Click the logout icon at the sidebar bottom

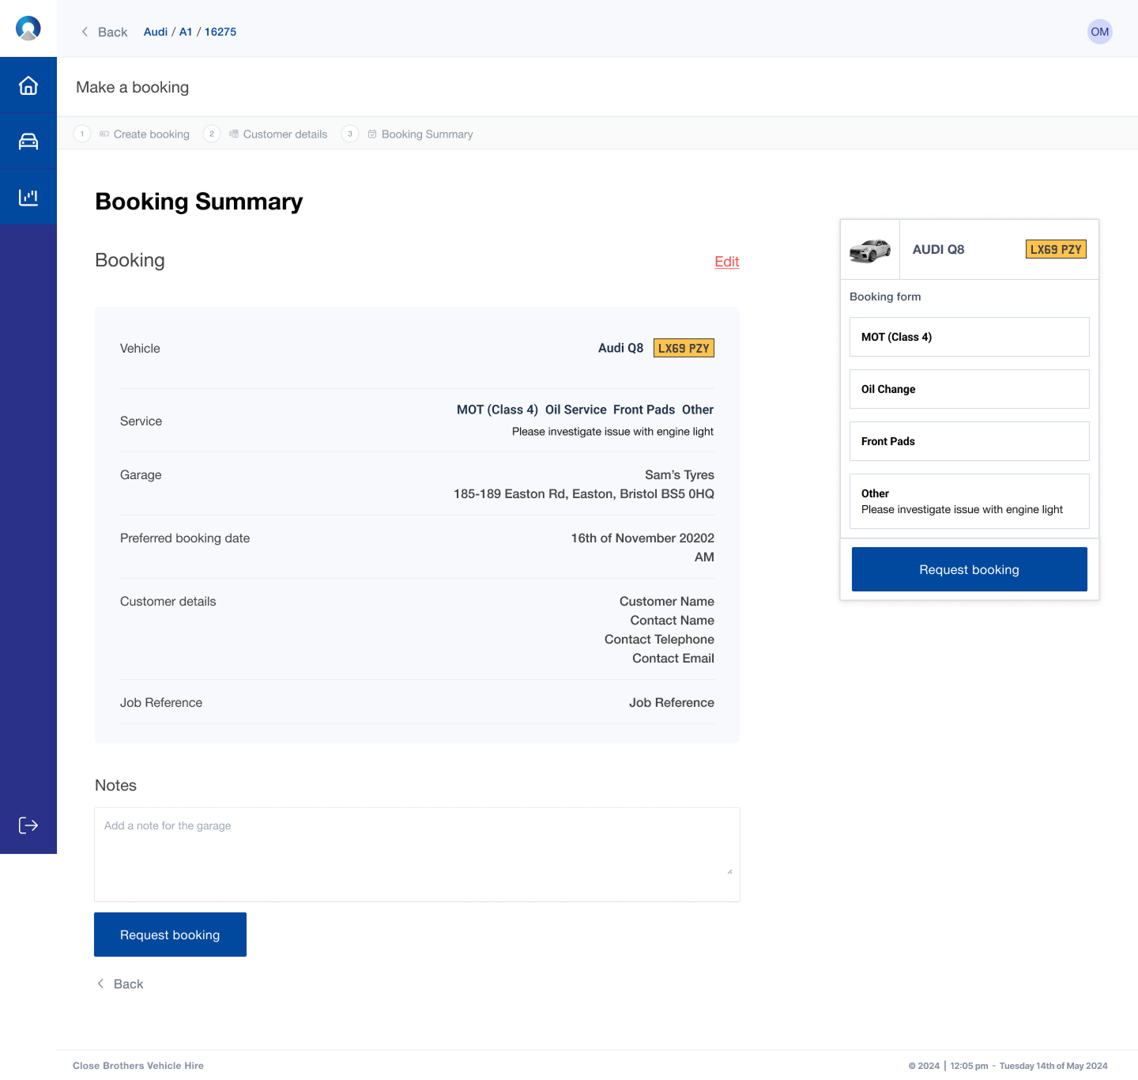tap(28, 825)
